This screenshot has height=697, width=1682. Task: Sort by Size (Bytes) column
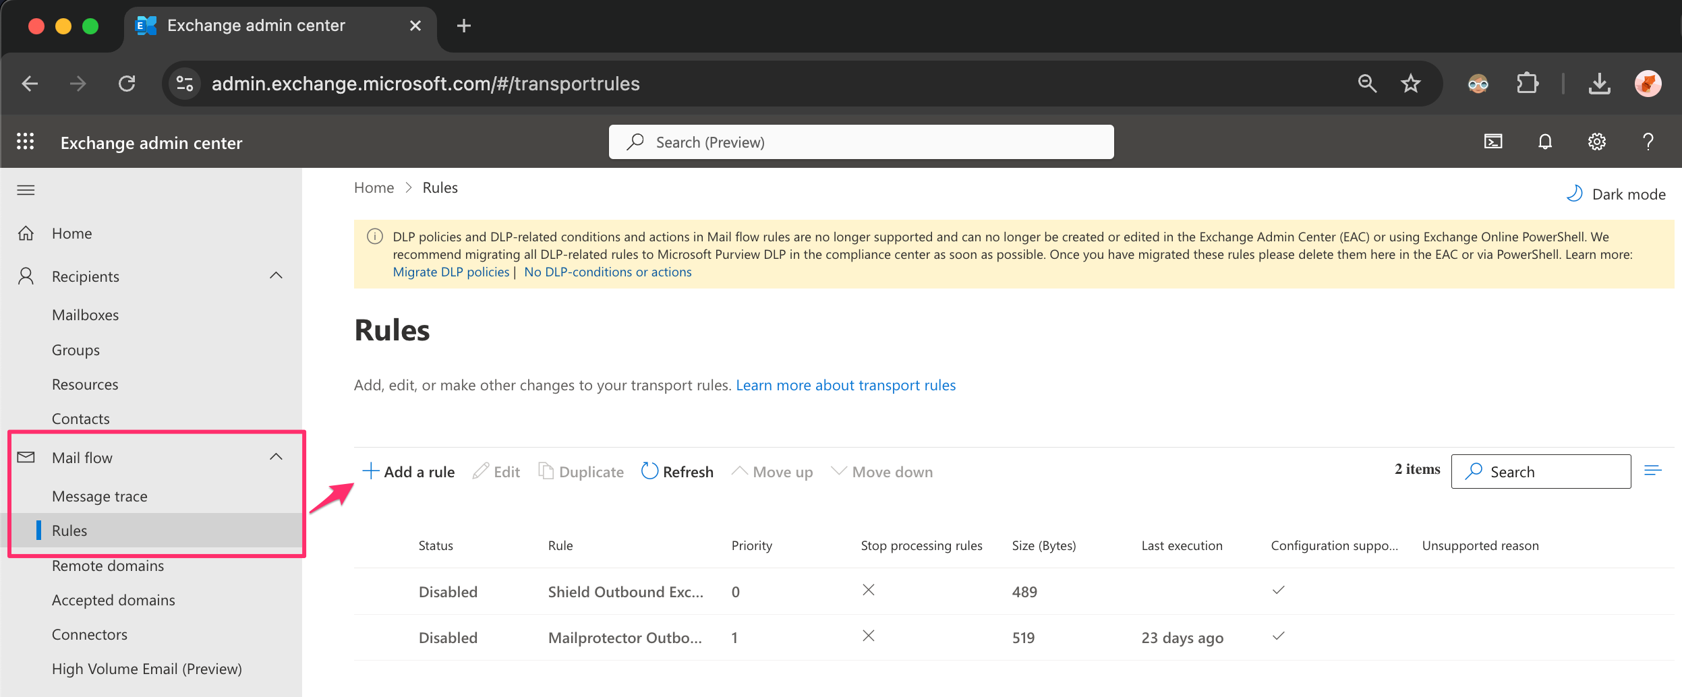1044,545
